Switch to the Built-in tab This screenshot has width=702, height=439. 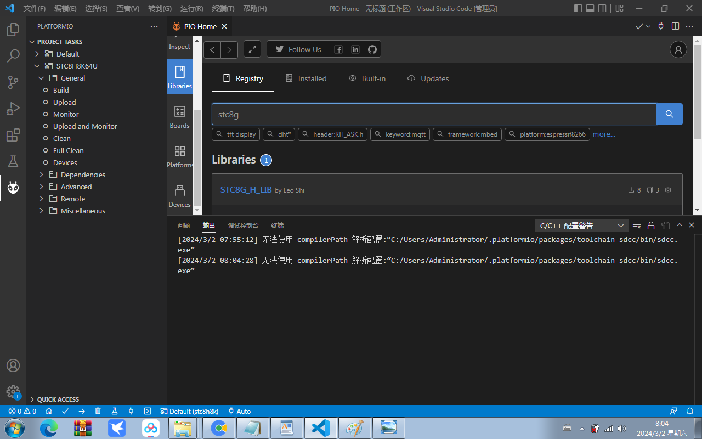click(367, 78)
